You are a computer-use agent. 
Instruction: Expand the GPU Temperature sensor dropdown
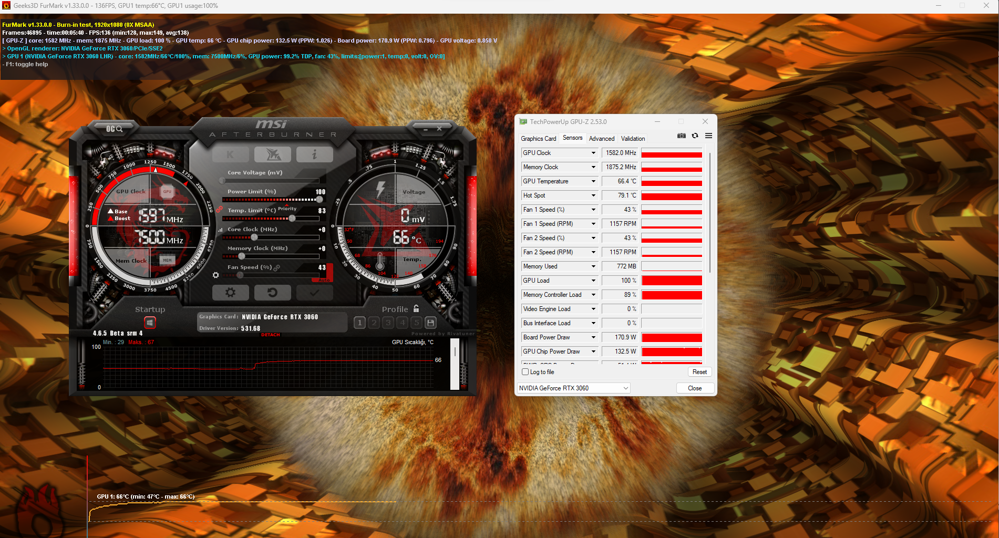[593, 181]
